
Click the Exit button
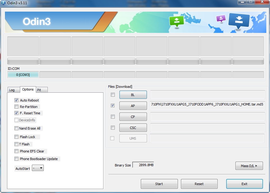pyautogui.click(x=245, y=184)
